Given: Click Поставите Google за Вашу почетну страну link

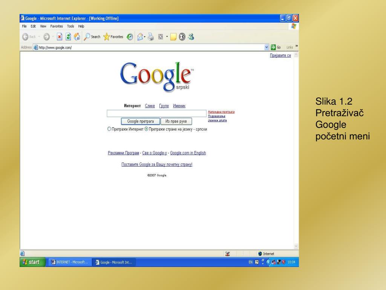Looking at the screenshot, I should pyautogui.click(x=157, y=164).
